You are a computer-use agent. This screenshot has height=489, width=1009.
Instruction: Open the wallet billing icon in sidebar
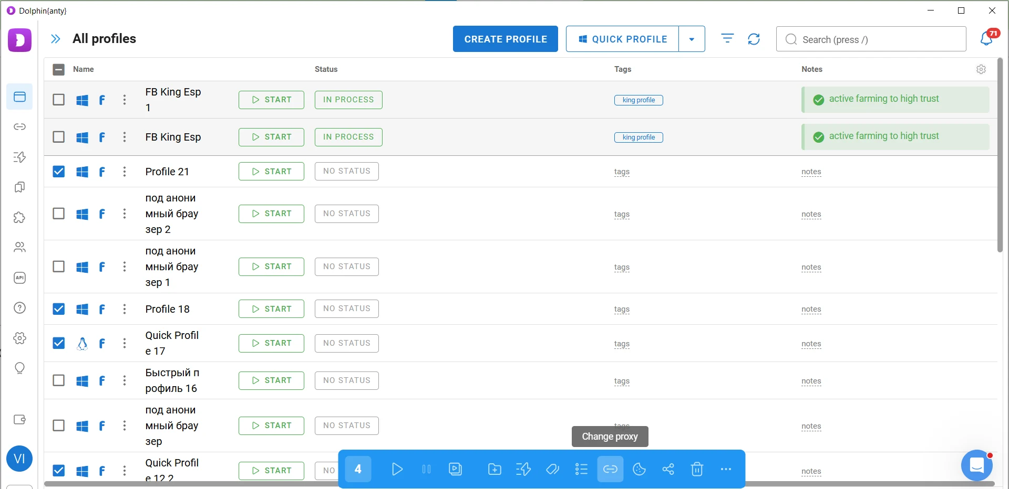point(19,419)
